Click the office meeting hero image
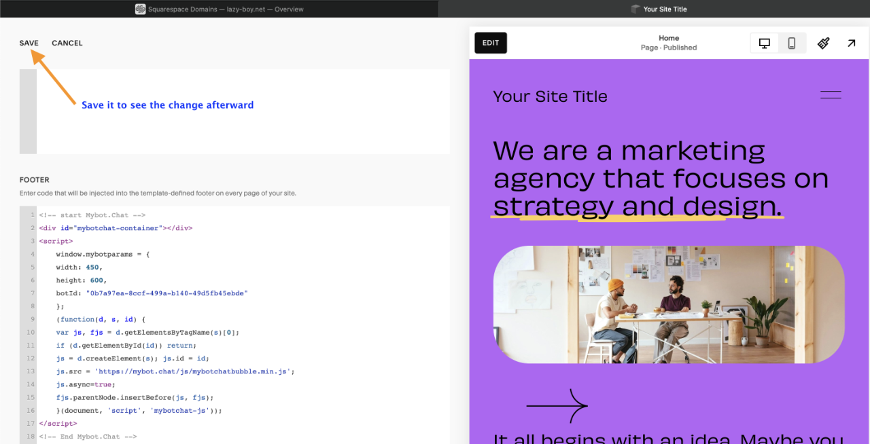The width and height of the screenshot is (870, 444). (669, 304)
